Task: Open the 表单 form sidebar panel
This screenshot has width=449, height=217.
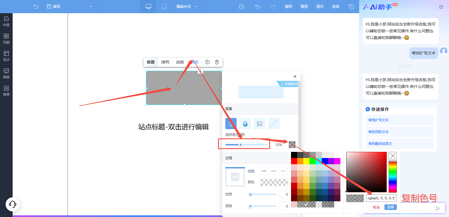Action: click(6, 91)
